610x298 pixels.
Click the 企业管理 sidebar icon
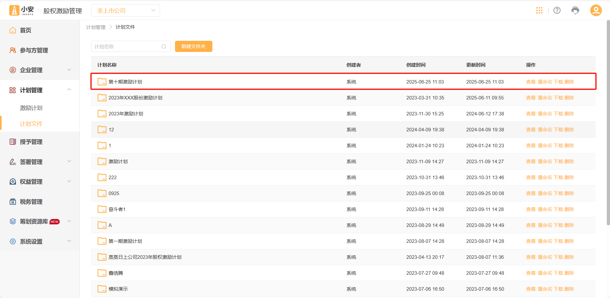point(13,70)
